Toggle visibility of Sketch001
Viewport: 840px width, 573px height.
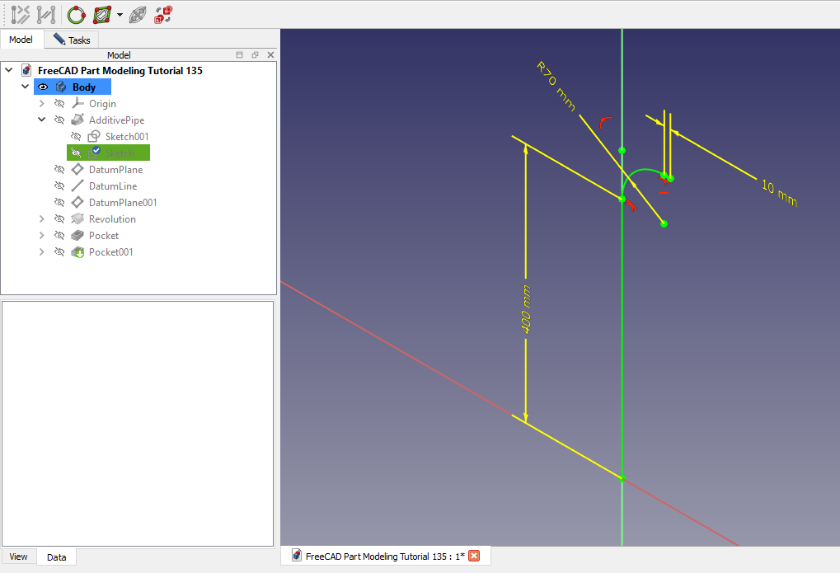(x=76, y=137)
